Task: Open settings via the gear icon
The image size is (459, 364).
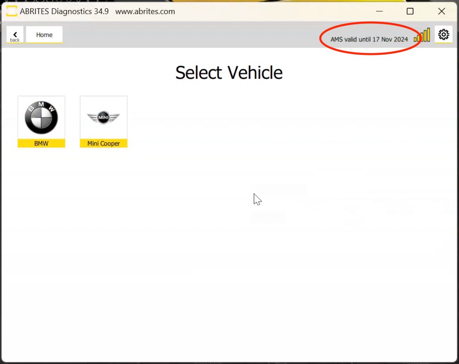Action: (444, 35)
